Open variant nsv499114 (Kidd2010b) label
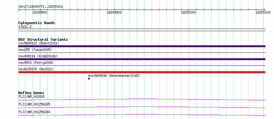Image resolution: width=274 pixels, height=119 pixels. 38,56
